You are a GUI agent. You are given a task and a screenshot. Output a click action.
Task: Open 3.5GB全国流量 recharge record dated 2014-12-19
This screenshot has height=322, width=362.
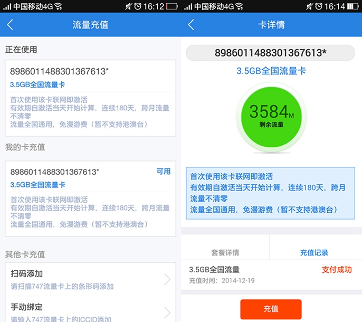[x=237, y=274]
